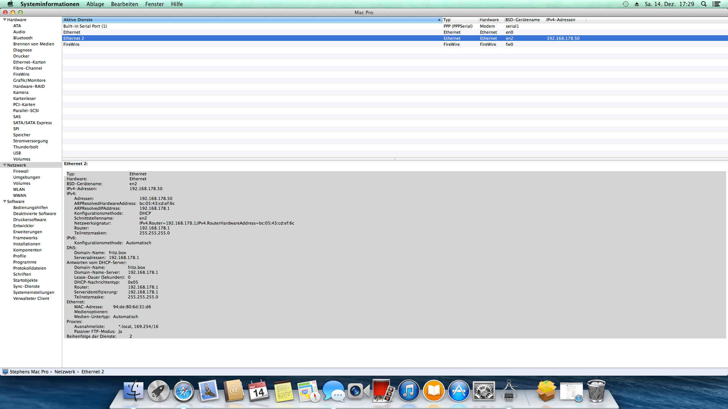Select WLAN in the Netzwerk sidebar
This screenshot has width=728, height=409.
[19, 189]
